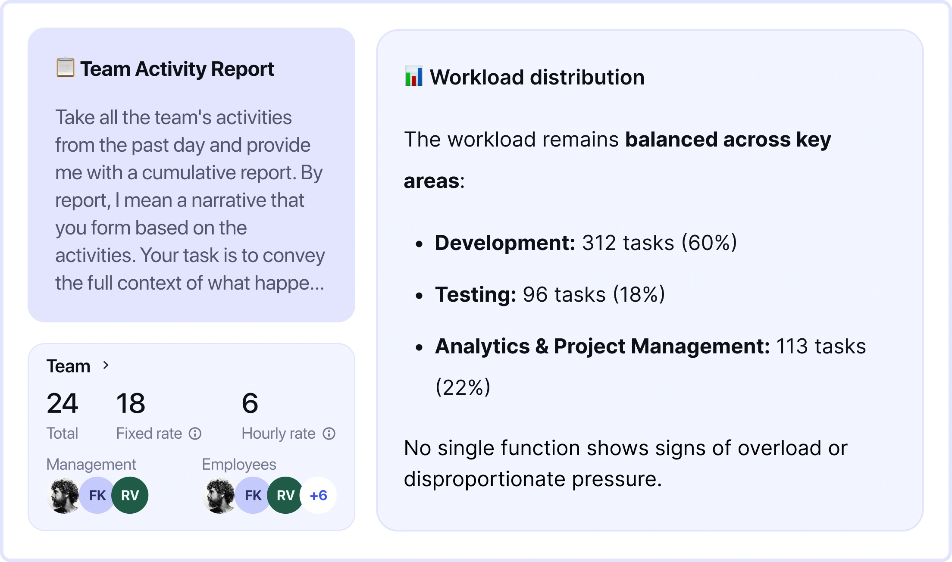Click the photo avatar under Employees
952x562 pixels.
(x=219, y=495)
